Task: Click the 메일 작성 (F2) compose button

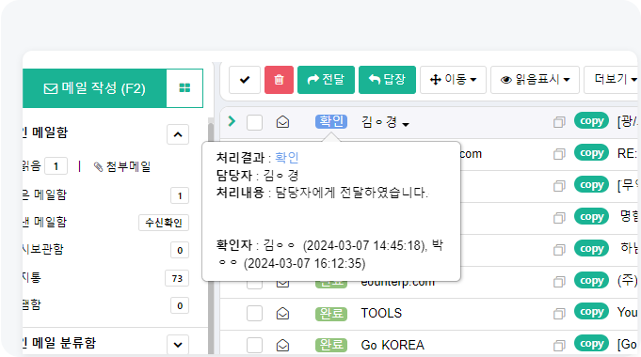Action: [94, 88]
